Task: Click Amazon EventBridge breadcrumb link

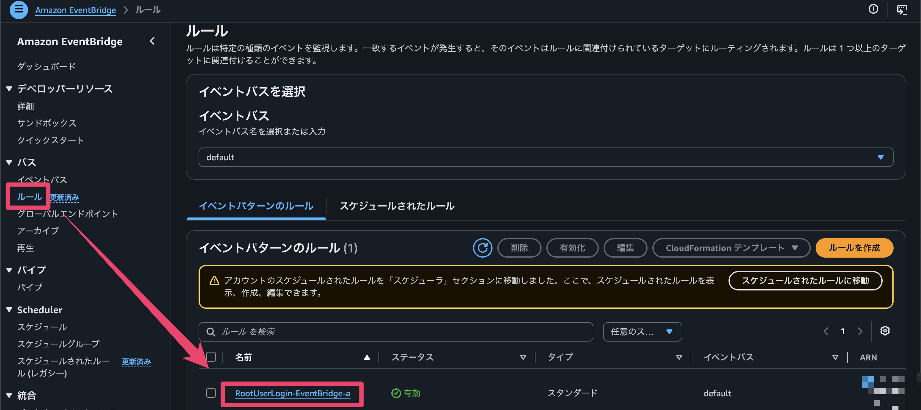Action: click(76, 10)
